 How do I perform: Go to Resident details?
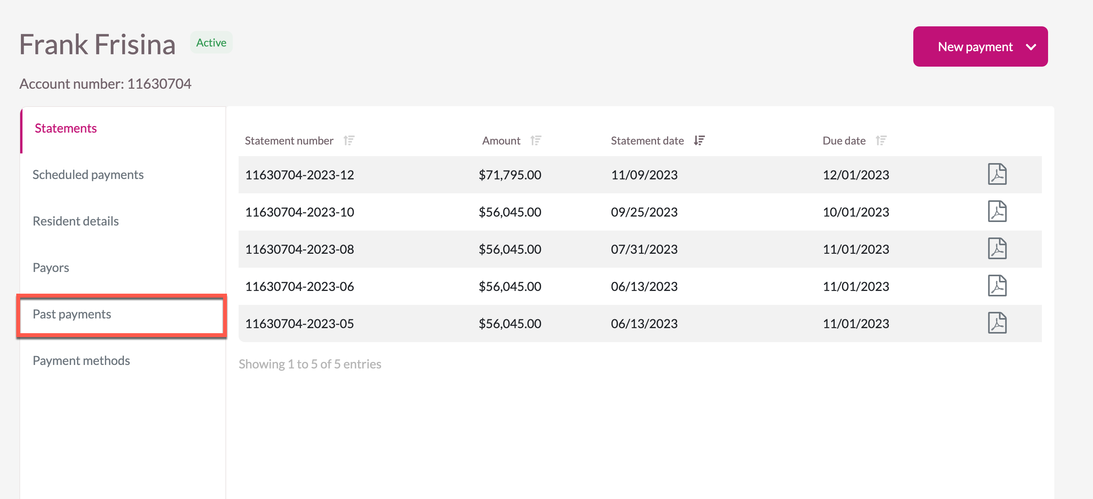[76, 221]
